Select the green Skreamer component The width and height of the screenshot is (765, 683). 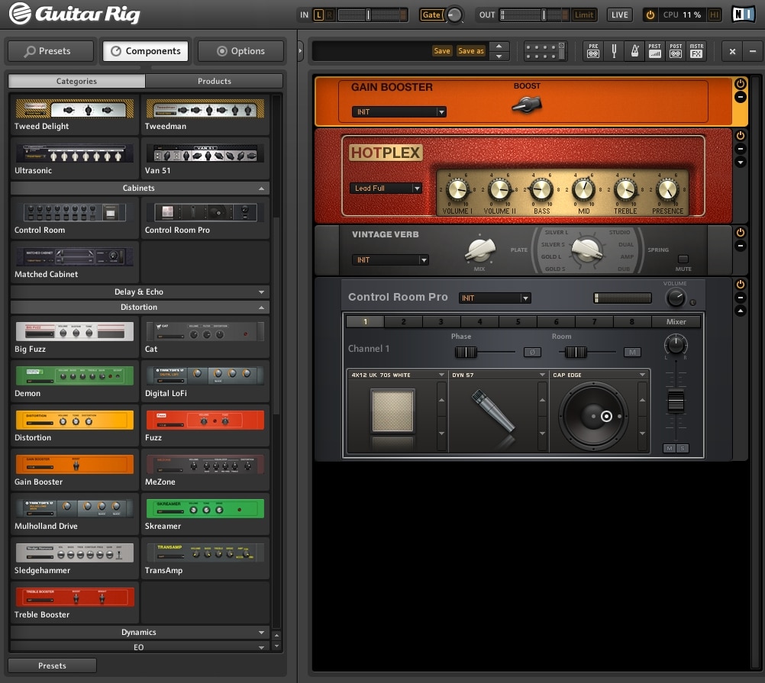tap(205, 515)
